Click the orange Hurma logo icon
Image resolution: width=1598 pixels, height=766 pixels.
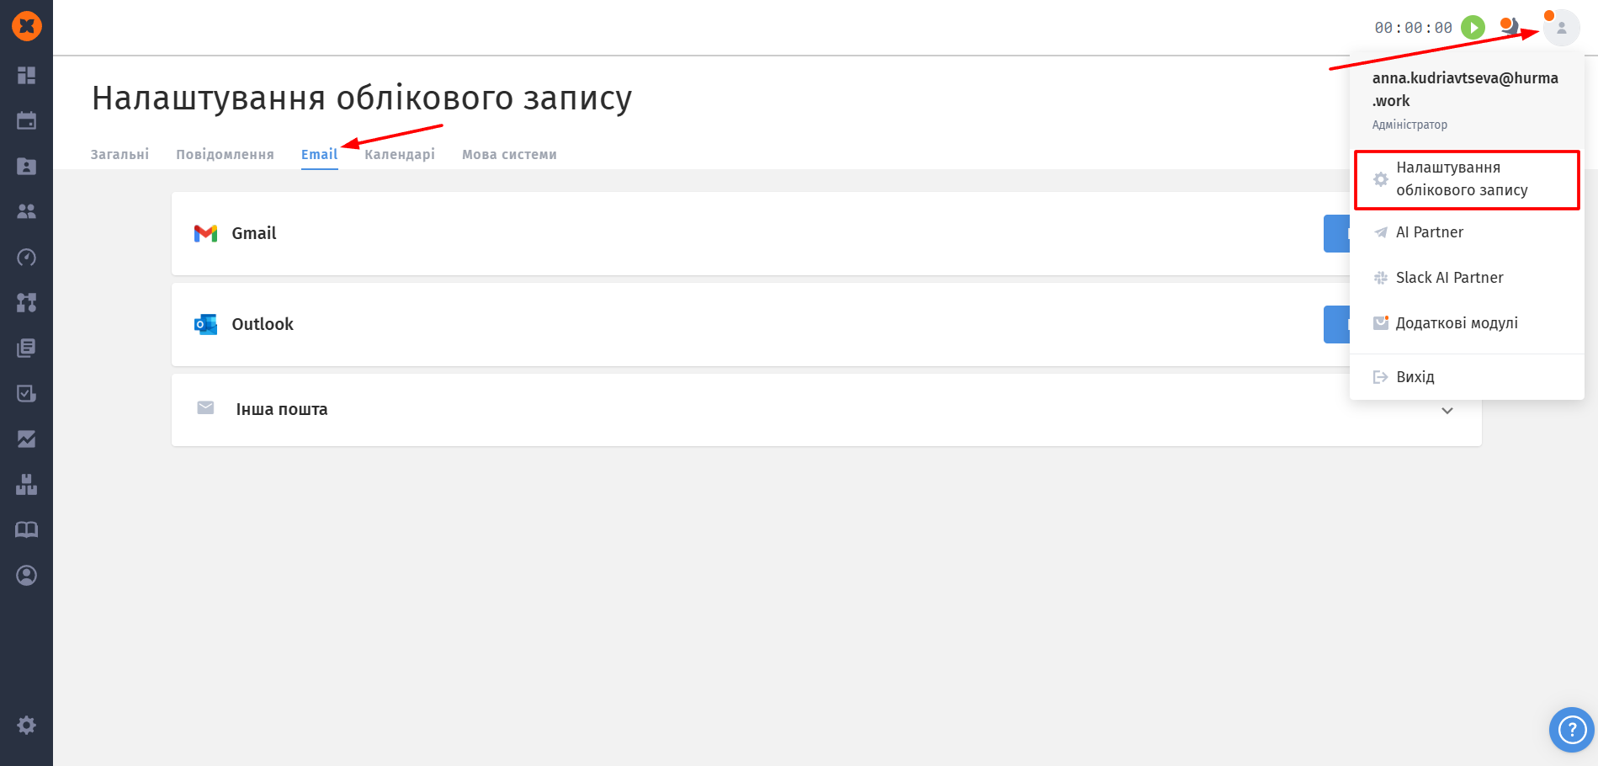point(26,26)
